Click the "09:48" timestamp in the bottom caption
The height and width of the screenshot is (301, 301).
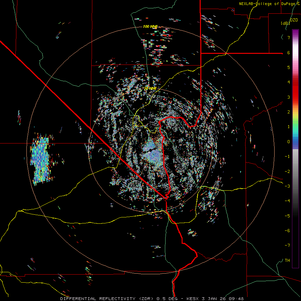[236, 299]
